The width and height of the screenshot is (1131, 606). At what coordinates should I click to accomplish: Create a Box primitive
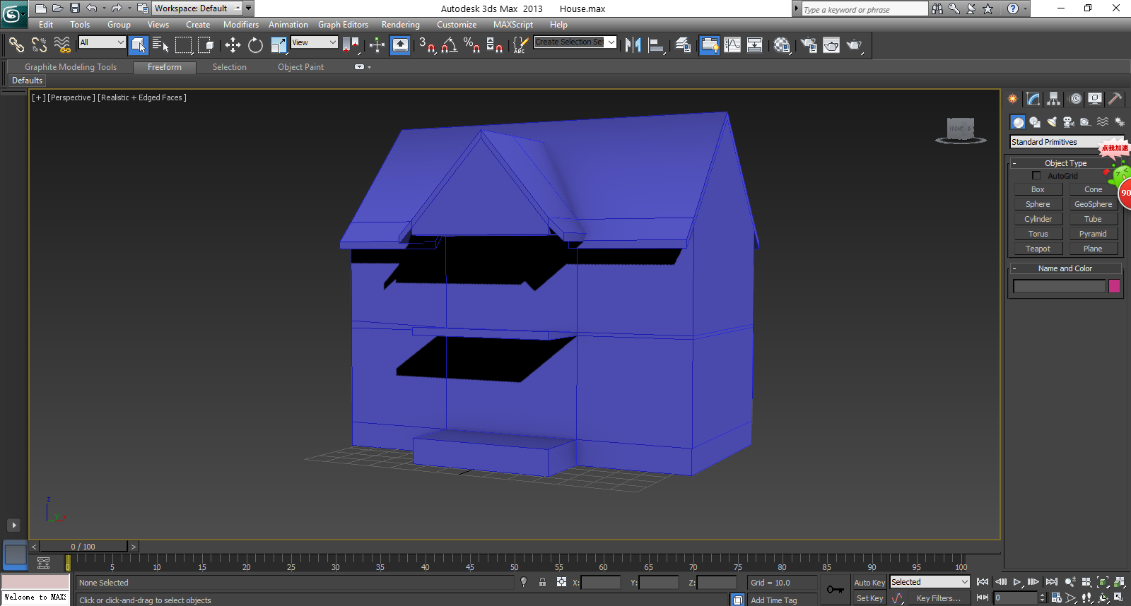pyautogui.click(x=1038, y=189)
